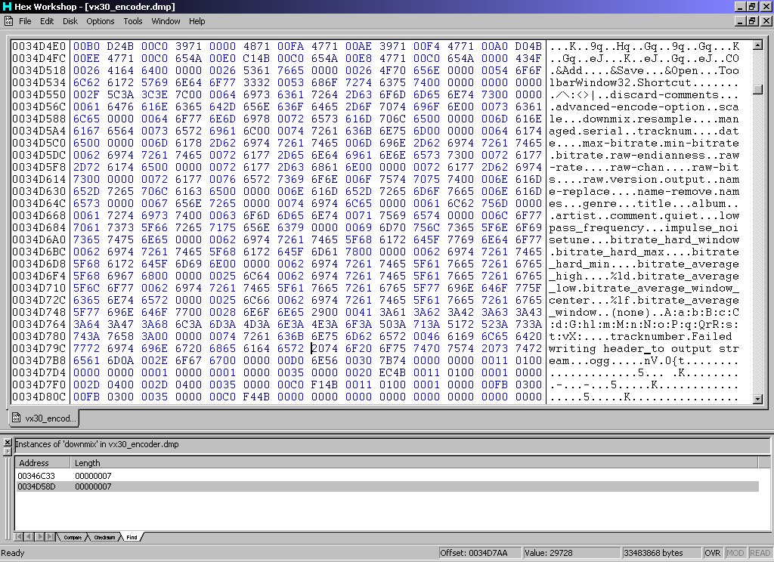
Task: Jump to the last results tab with the arrow
Action: click(50, 537)
